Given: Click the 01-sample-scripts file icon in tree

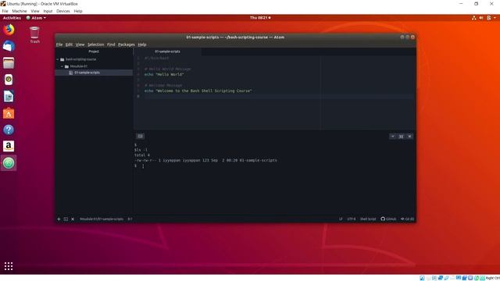Looking at the screenshot, I should [71, 73].
